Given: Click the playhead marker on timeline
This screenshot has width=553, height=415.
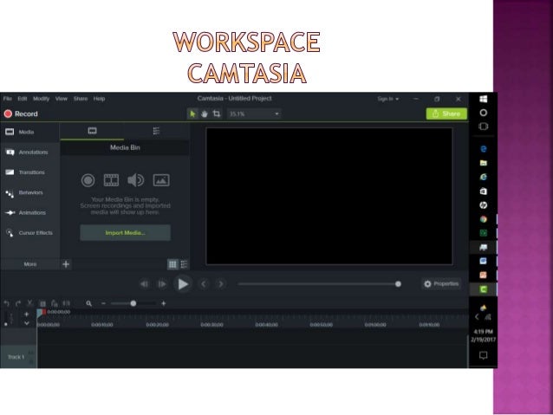Looking at the screenshot, I should (42, 313).
